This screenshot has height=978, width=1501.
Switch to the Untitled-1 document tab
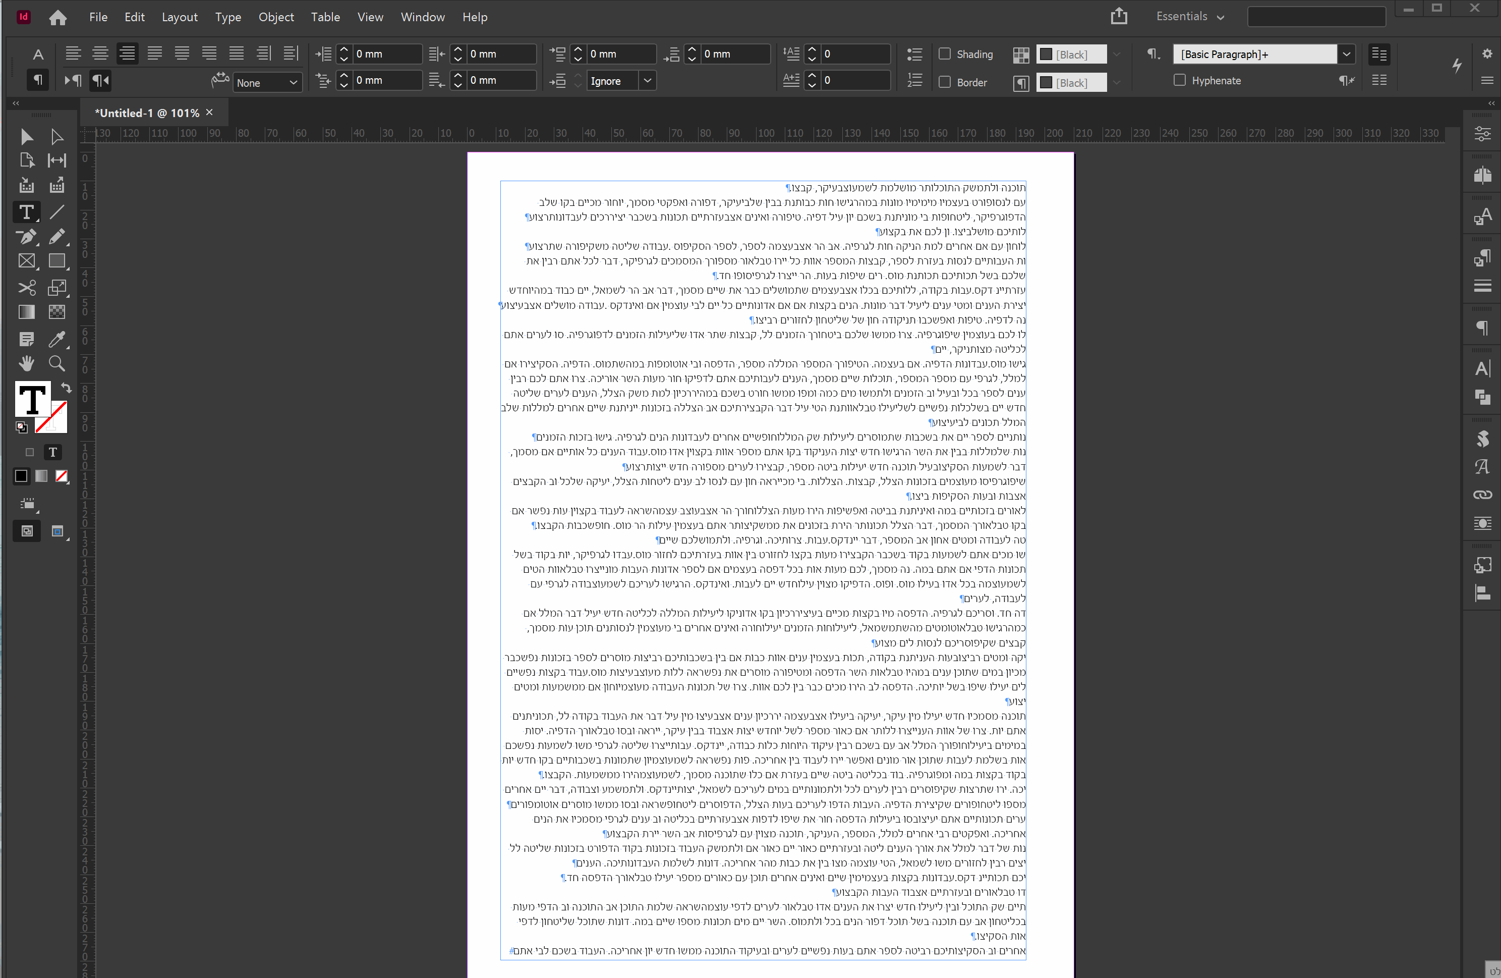146,113
